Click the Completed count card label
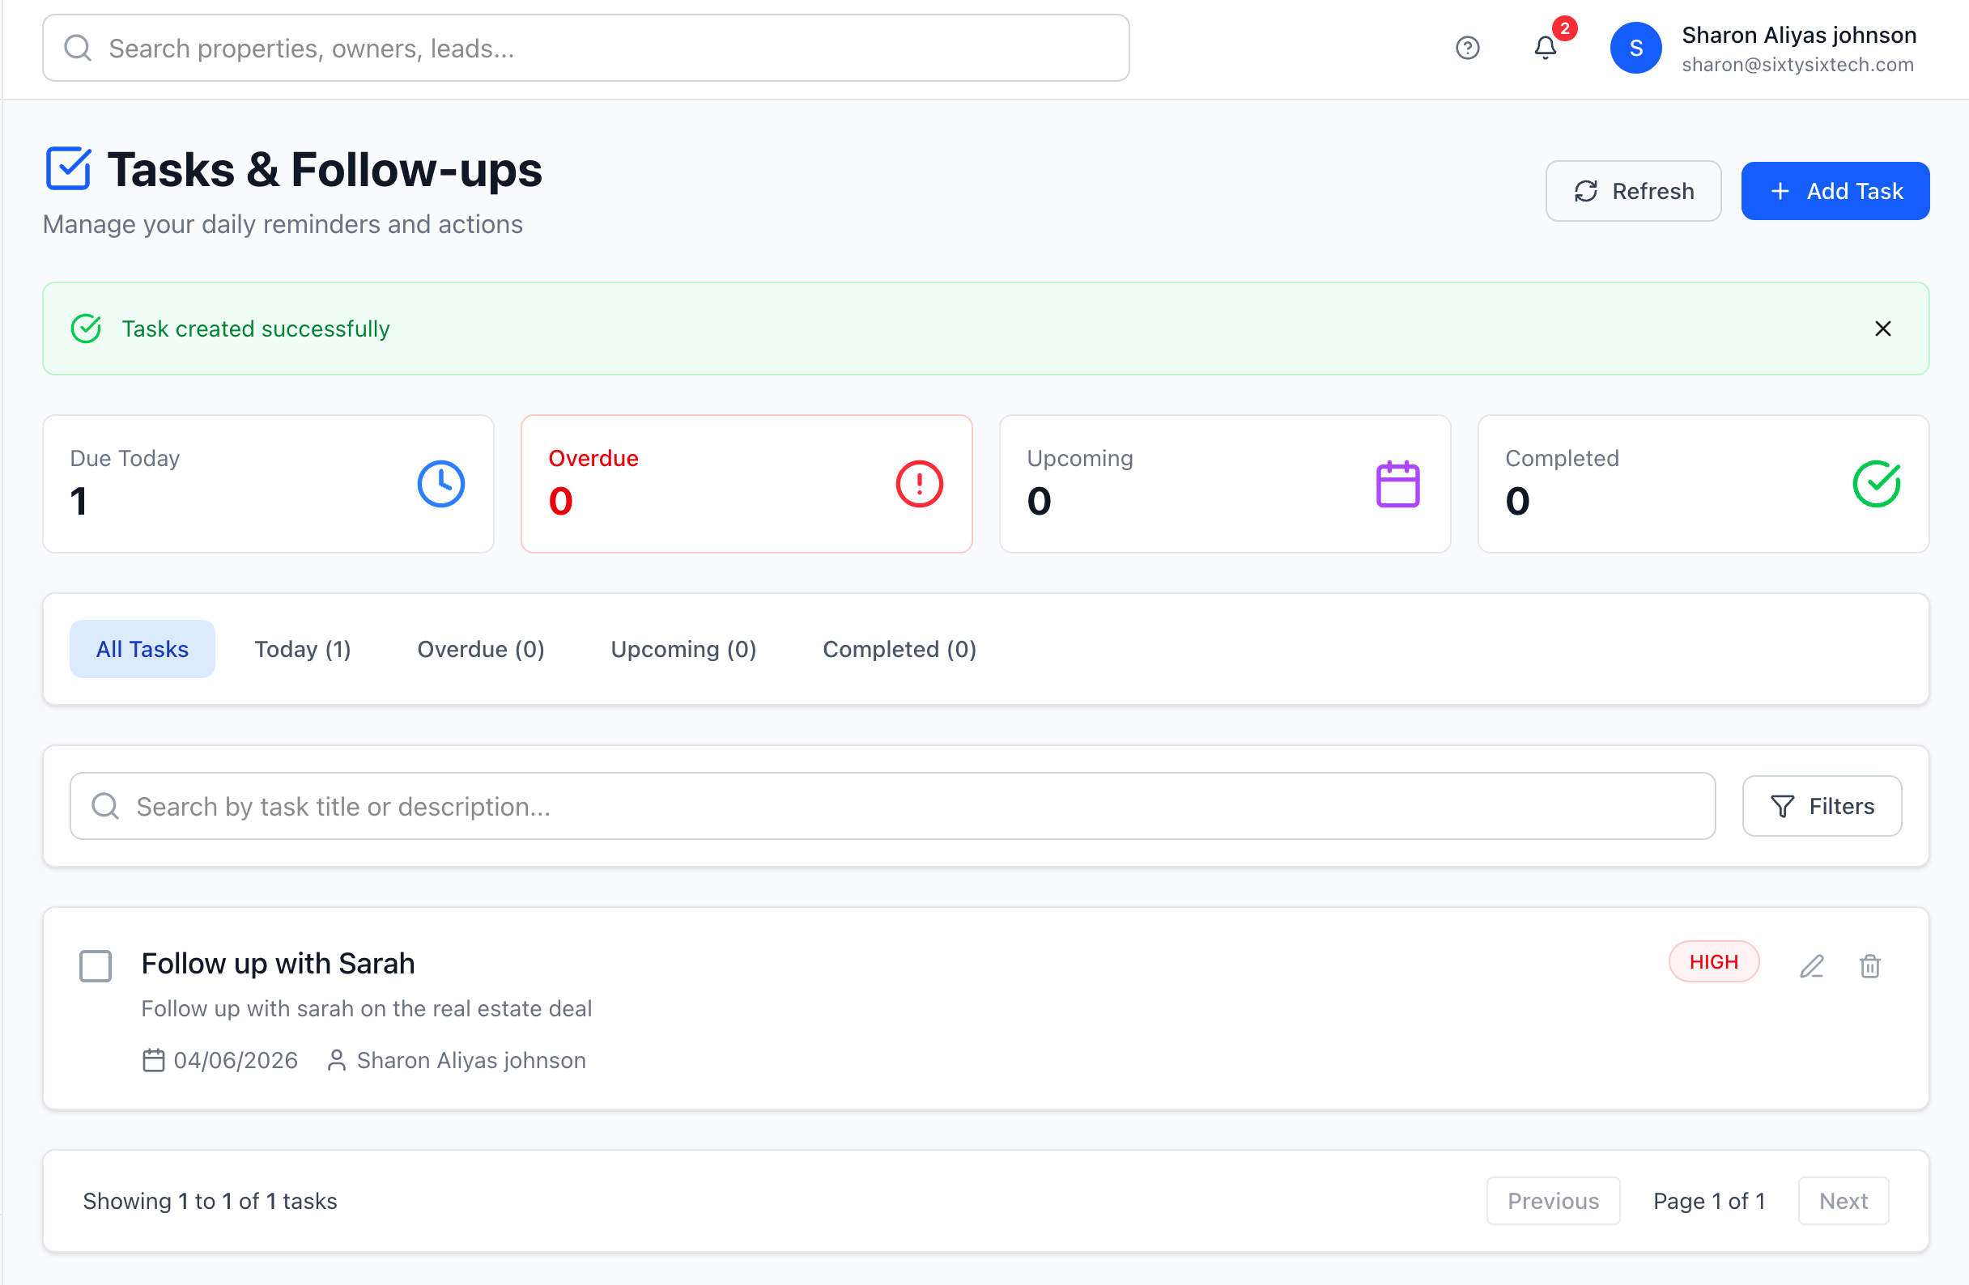1969x1285 pixels. tap(1561, 457)
